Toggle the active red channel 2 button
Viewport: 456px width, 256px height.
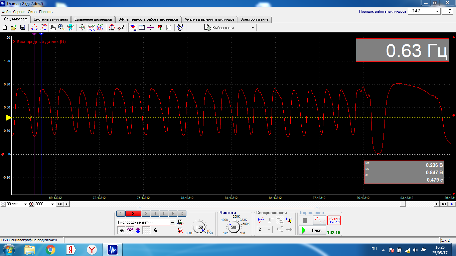[x=133, y=214]
